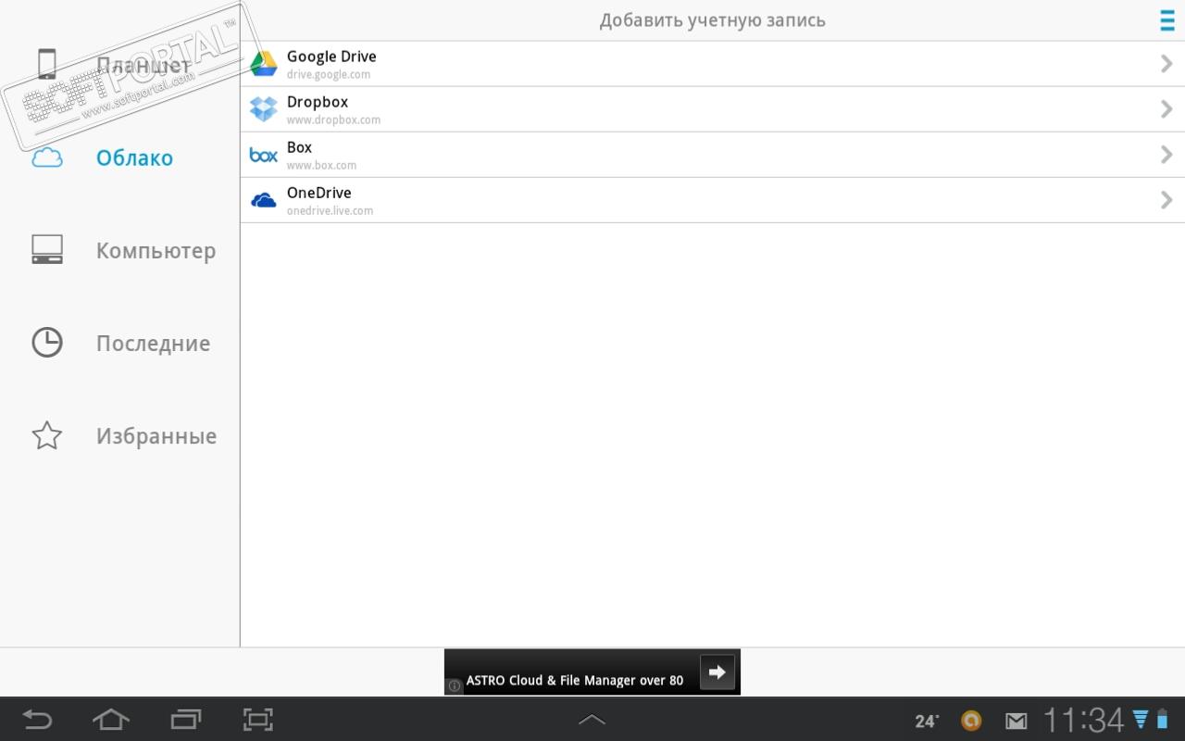Switch to the Компьютер section

(x=156, y=251)
